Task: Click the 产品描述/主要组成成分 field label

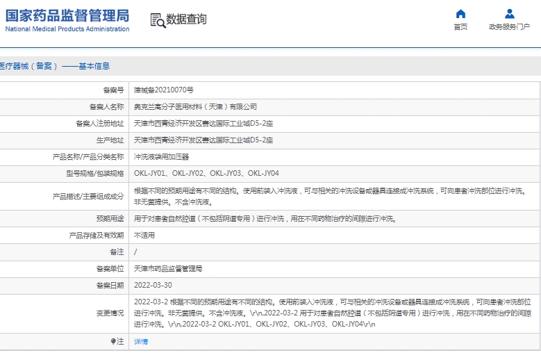Action: pyautogui.click(x=88, y=197)
